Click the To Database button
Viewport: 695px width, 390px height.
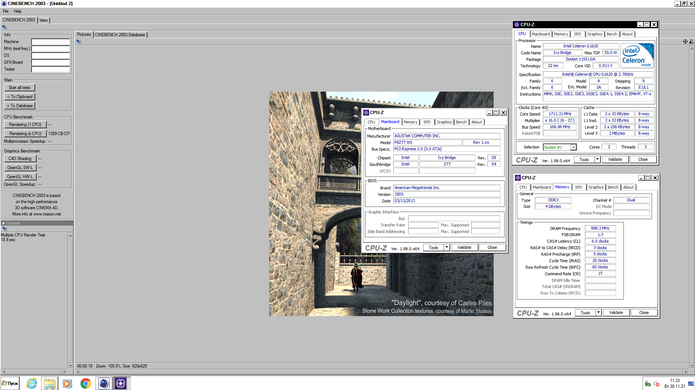pos(20,106)
